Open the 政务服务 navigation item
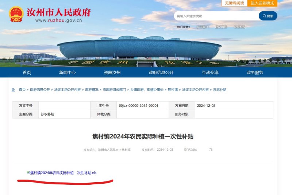 tap(255, 72)
